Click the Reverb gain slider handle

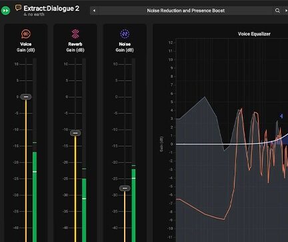click(75, 133)
